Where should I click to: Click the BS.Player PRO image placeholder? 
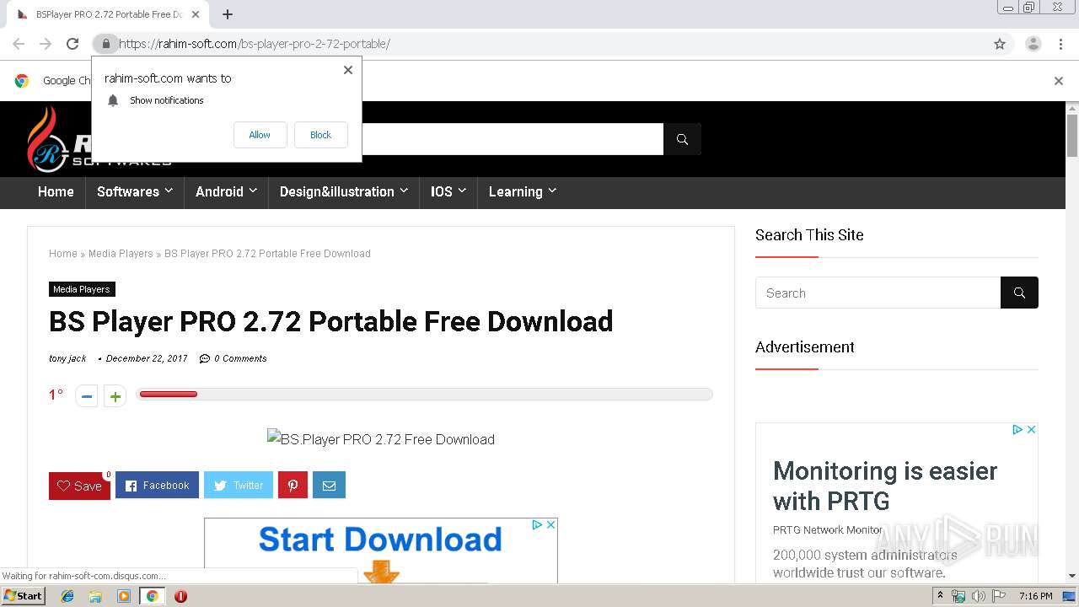pyautogui.click(x=380, y=439)
